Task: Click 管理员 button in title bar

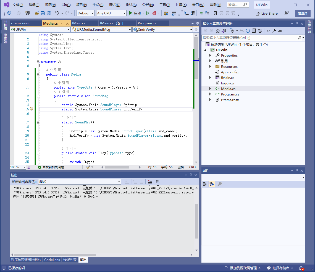Action: point(303,13)
